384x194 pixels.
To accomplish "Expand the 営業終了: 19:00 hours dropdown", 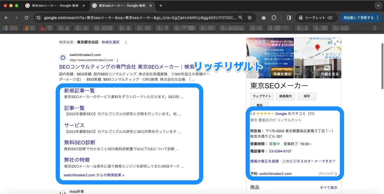I will coord(310,144).
